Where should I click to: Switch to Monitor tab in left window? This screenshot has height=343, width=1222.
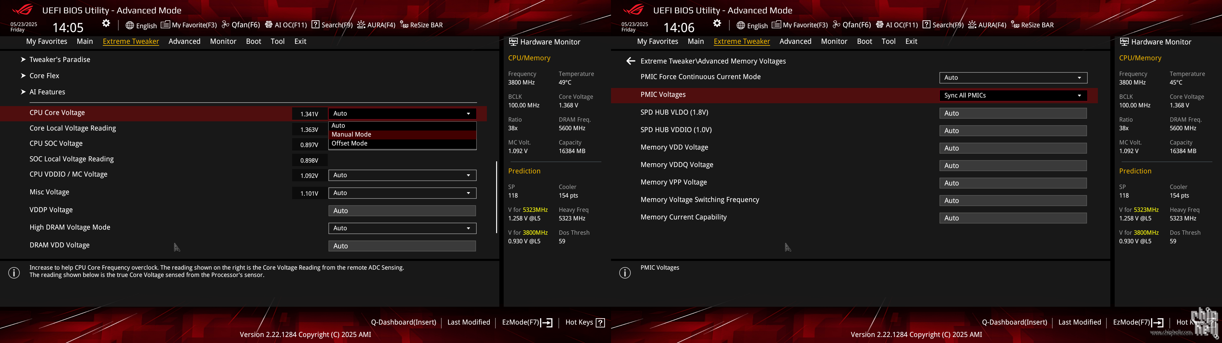[223, 42]
